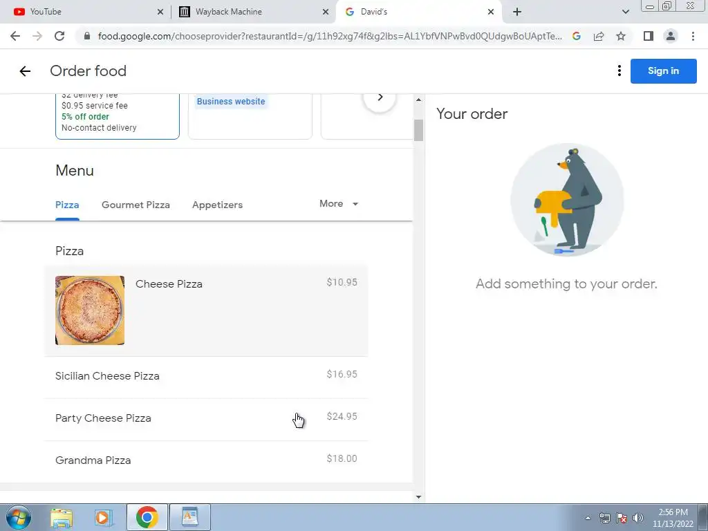Click the browser Forward arrow
The image size is (708, 531).
[37, 36]
